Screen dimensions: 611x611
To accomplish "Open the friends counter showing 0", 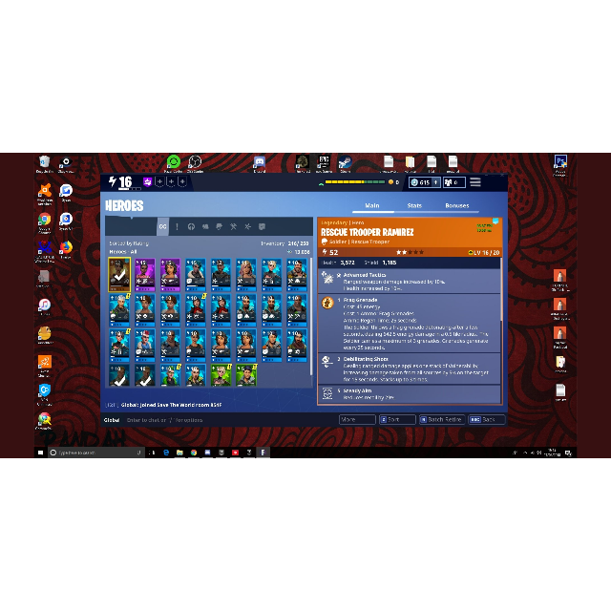I will (454, 182).
